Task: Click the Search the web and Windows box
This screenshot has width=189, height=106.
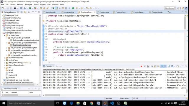Action: tap(31, 103)
